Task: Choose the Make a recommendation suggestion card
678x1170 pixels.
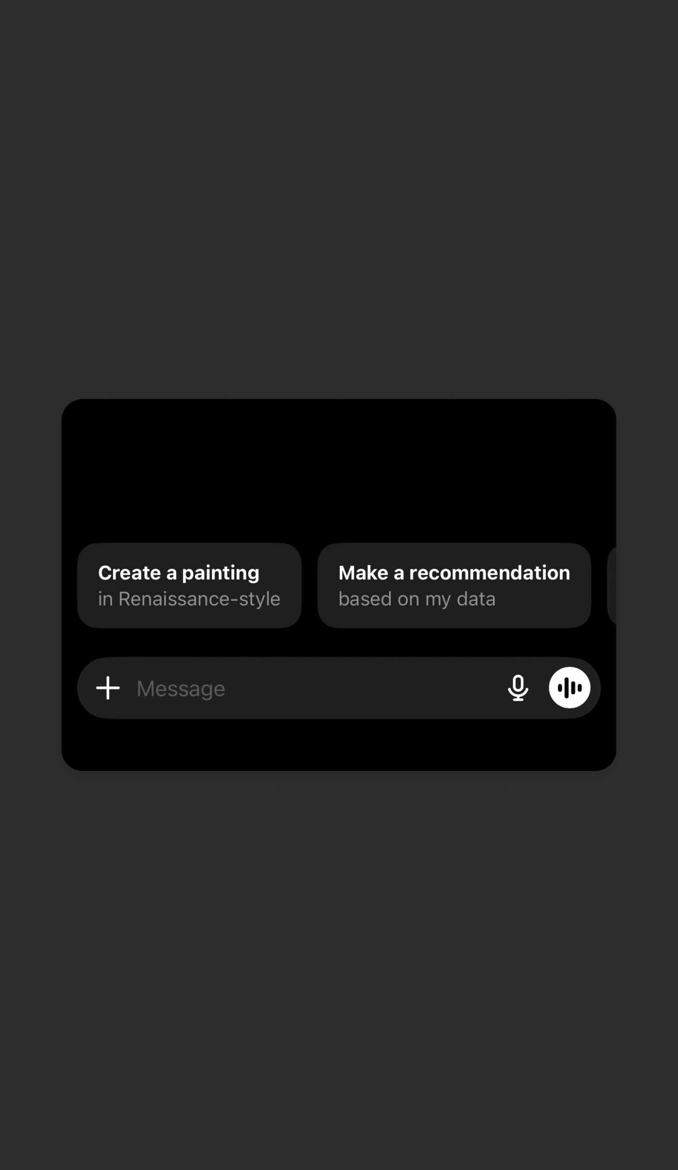Action: pyautogui.click(x=454, y=585)
